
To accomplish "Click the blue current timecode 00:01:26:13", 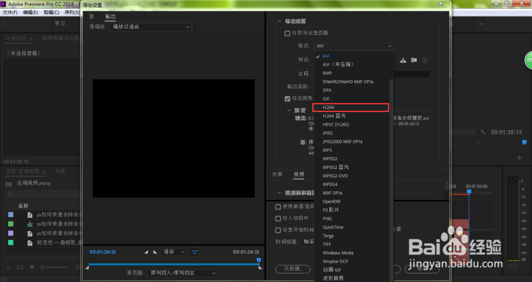I will (x=103, y=252).
